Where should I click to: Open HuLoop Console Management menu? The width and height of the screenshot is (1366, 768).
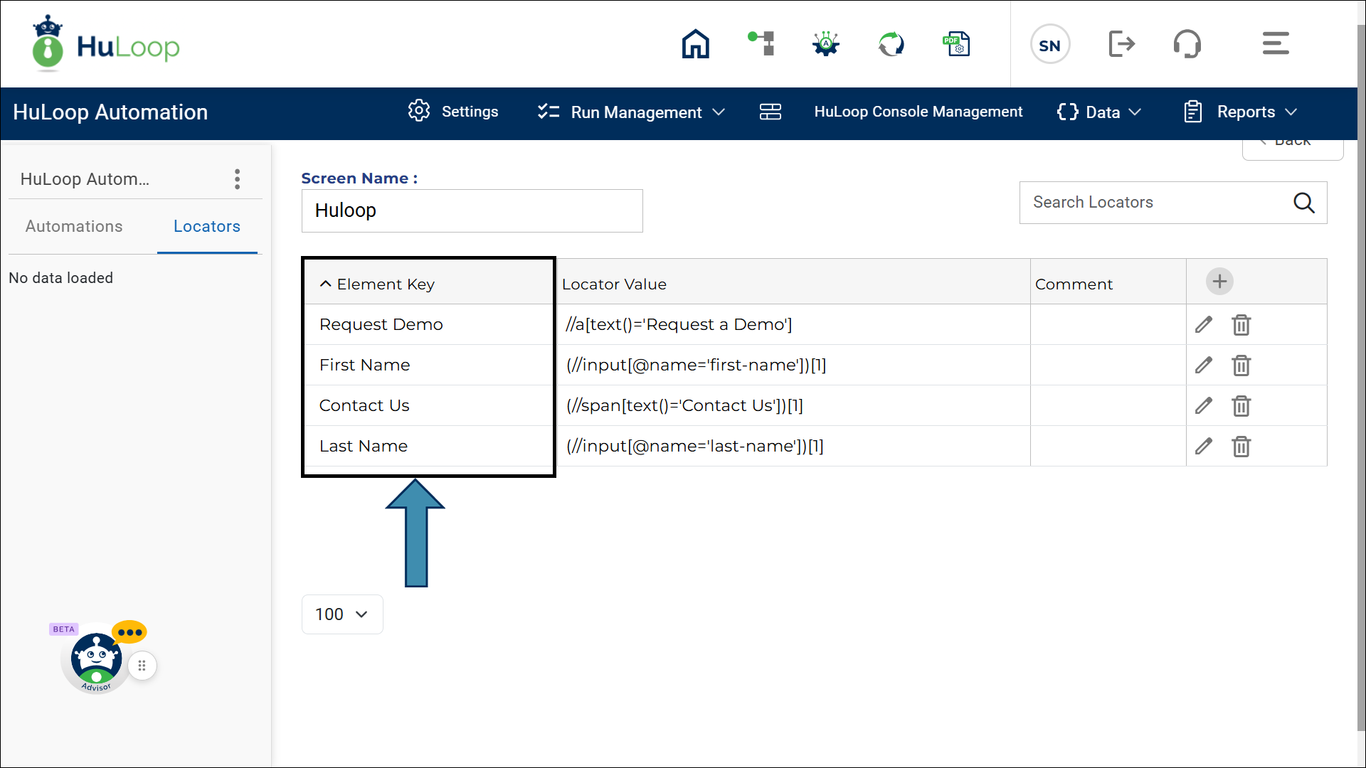(918, 112)
